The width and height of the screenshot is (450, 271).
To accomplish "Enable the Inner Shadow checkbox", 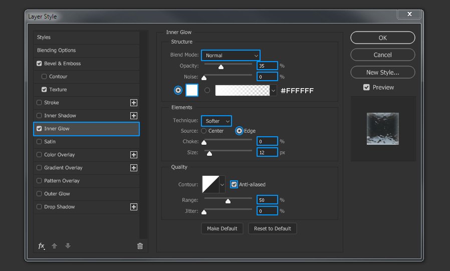I will pos(39,116).
